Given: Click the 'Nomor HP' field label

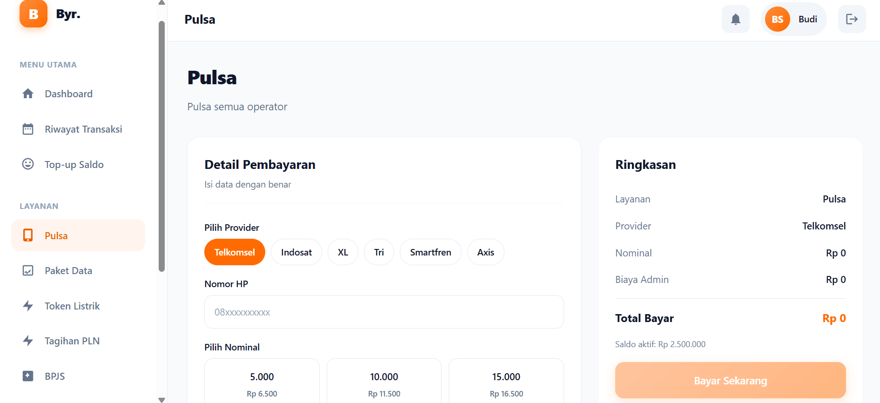Looking at the screenshot, I should coord(226,284).
